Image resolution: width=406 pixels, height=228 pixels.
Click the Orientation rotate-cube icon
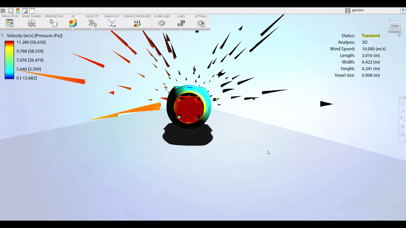[54, 23]
